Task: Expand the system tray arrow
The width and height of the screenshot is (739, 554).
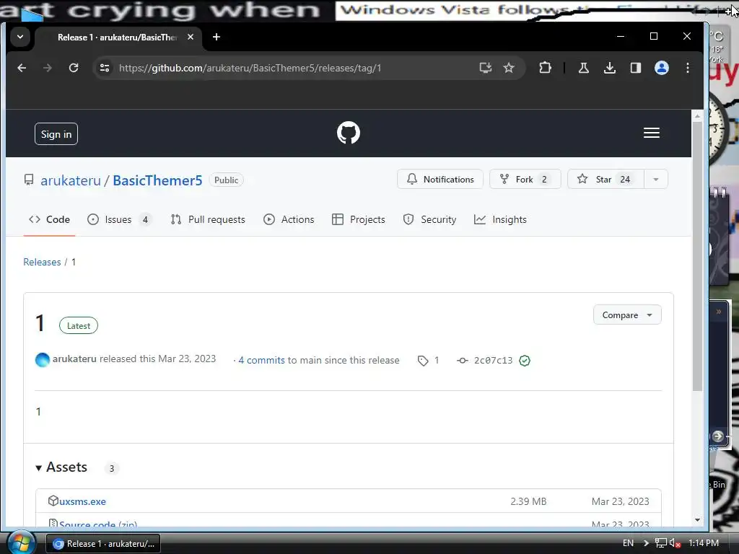Action: pyautogui.click(x=646, y=543)
